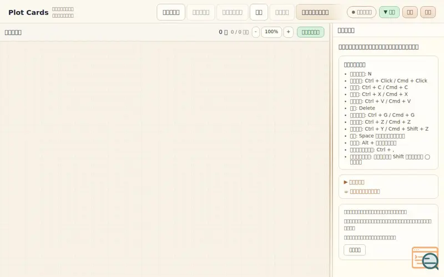444x277 pixels.
Task: Zoom in with the plus button
Action: point(288,32)
